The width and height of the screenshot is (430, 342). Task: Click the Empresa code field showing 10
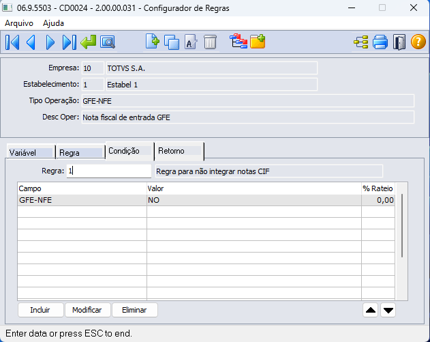click(x=93, y=68)
